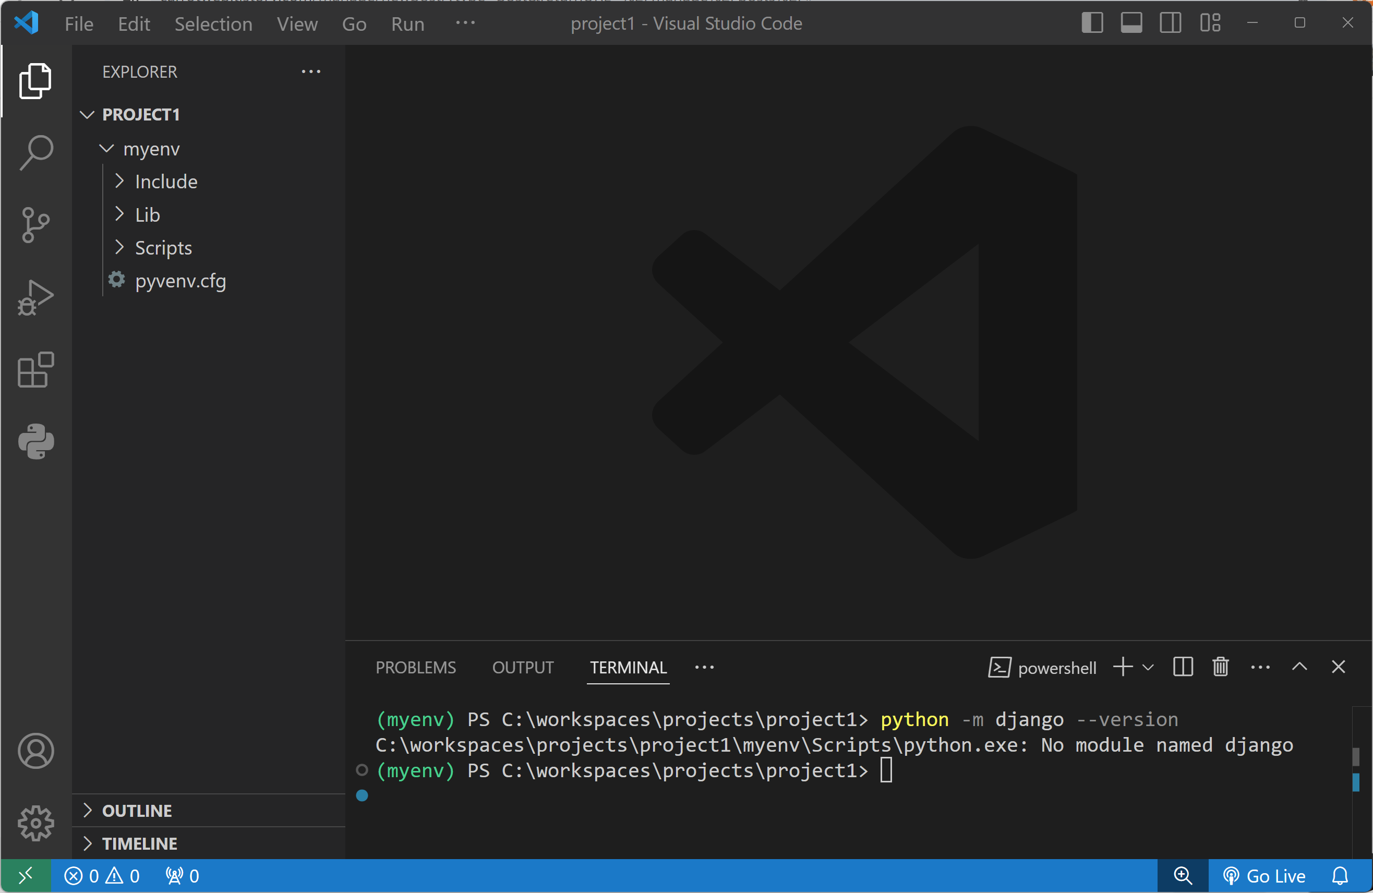Screen dimensions: 1373x893
Task: Click Go Live in status bar
Action: click(x=1264, y=876)
